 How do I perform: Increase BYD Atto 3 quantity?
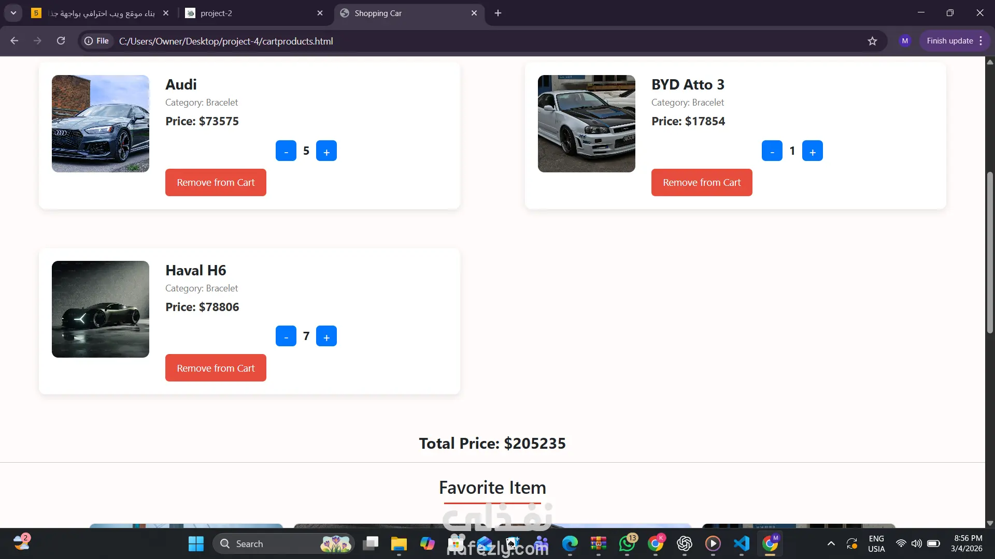(812, 151)
